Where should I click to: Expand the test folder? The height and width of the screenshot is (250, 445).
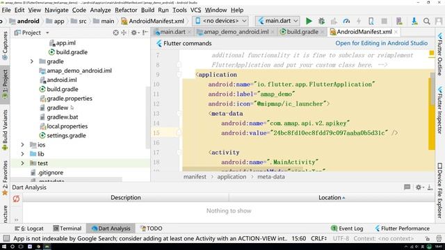click(x=22, y=163)
